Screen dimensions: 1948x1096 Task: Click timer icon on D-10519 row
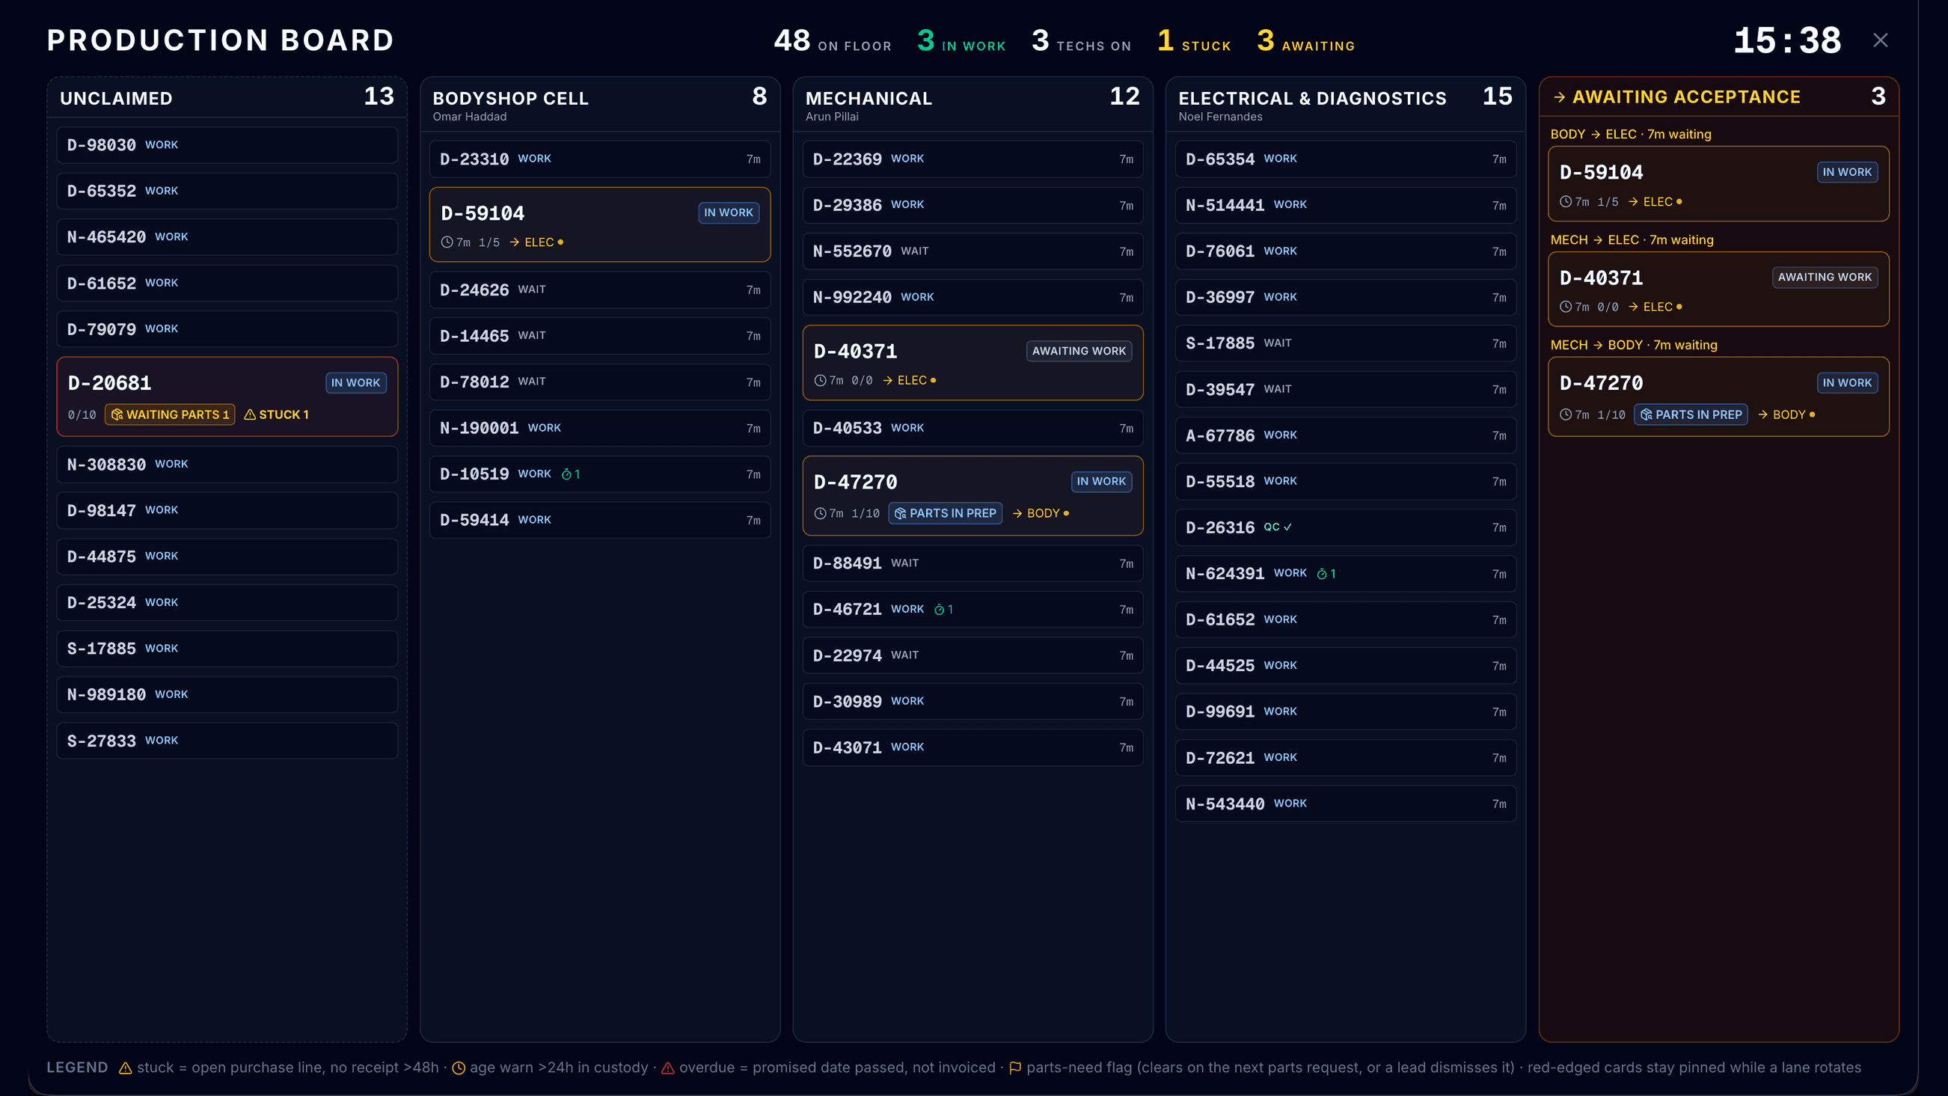pos(566,474)
